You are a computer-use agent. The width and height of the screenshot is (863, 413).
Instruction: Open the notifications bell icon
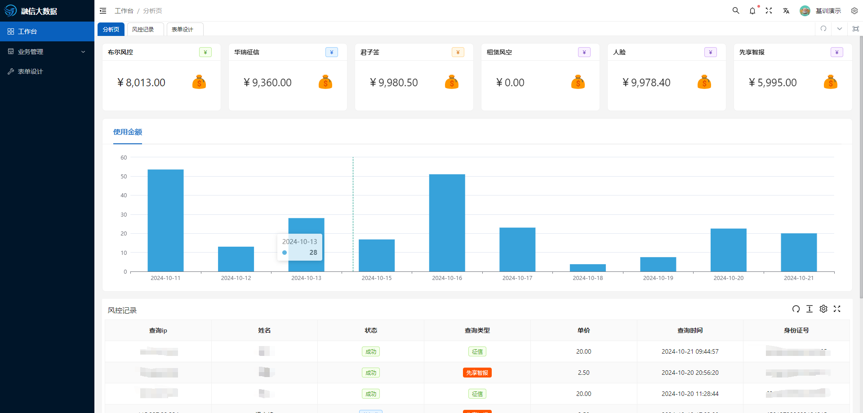[x=752, y=11]
